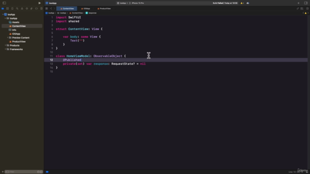
Task: Go forward in editor history
Action: pos(54,9)
